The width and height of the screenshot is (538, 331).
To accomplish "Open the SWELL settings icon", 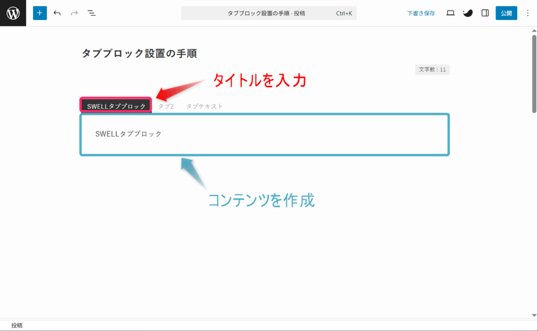I will (x=468, y=13).
